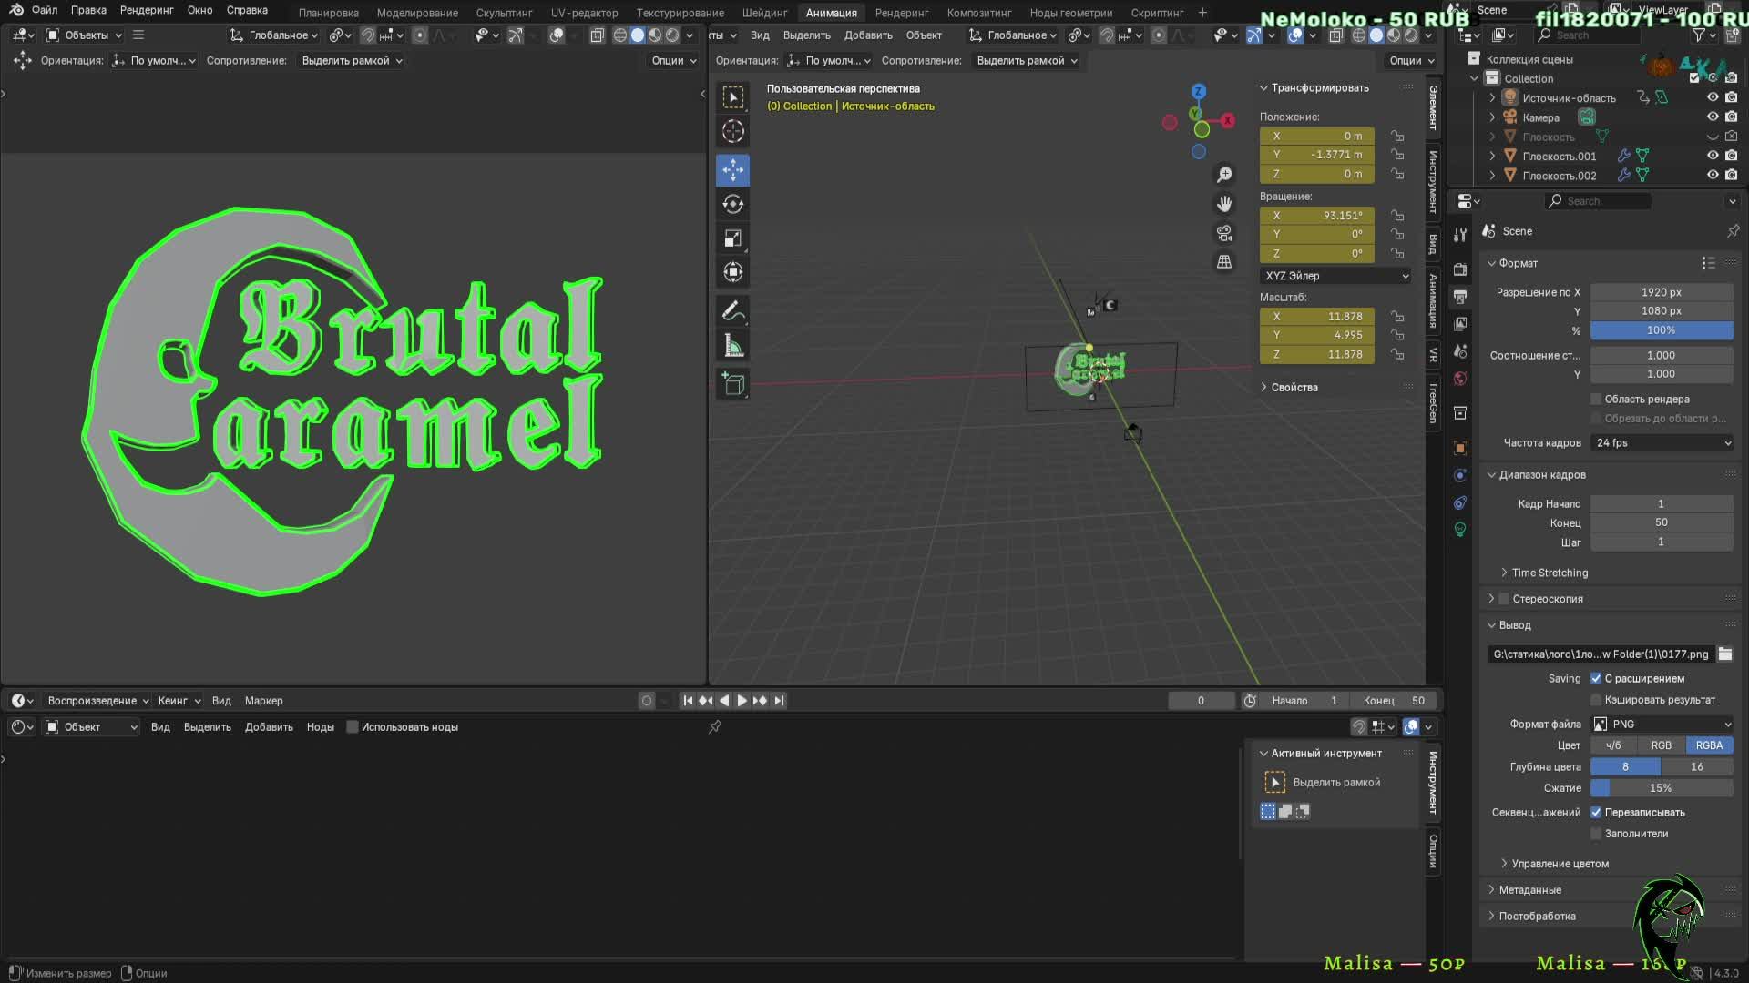The height and width of the screenshot is (983, 1749).
Task: Open the 24 fps frame rate dropdown
Action: (x=1662, y=442)
